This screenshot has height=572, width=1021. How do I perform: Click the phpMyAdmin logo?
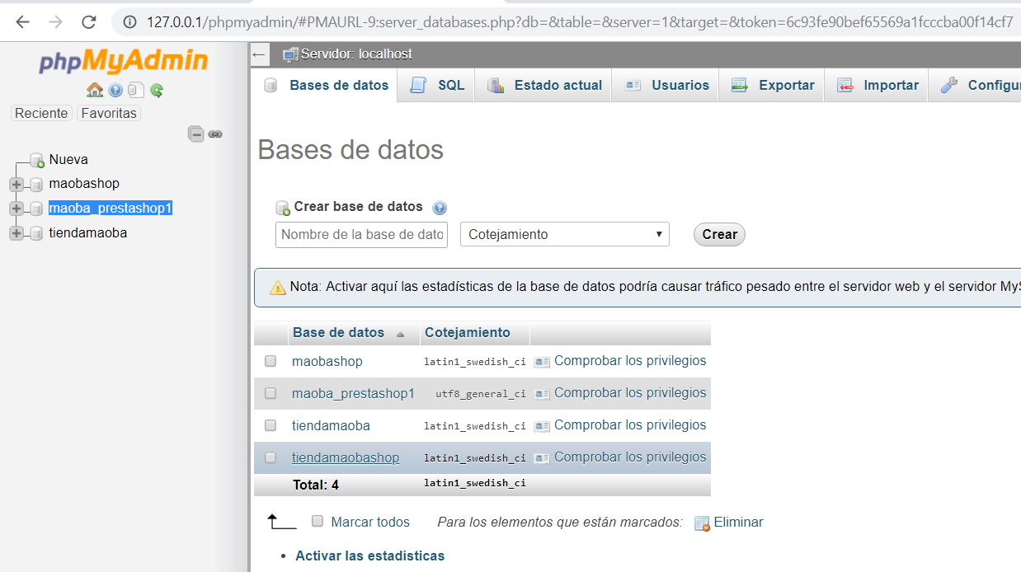pyautogui.click(x=124, y=61)
